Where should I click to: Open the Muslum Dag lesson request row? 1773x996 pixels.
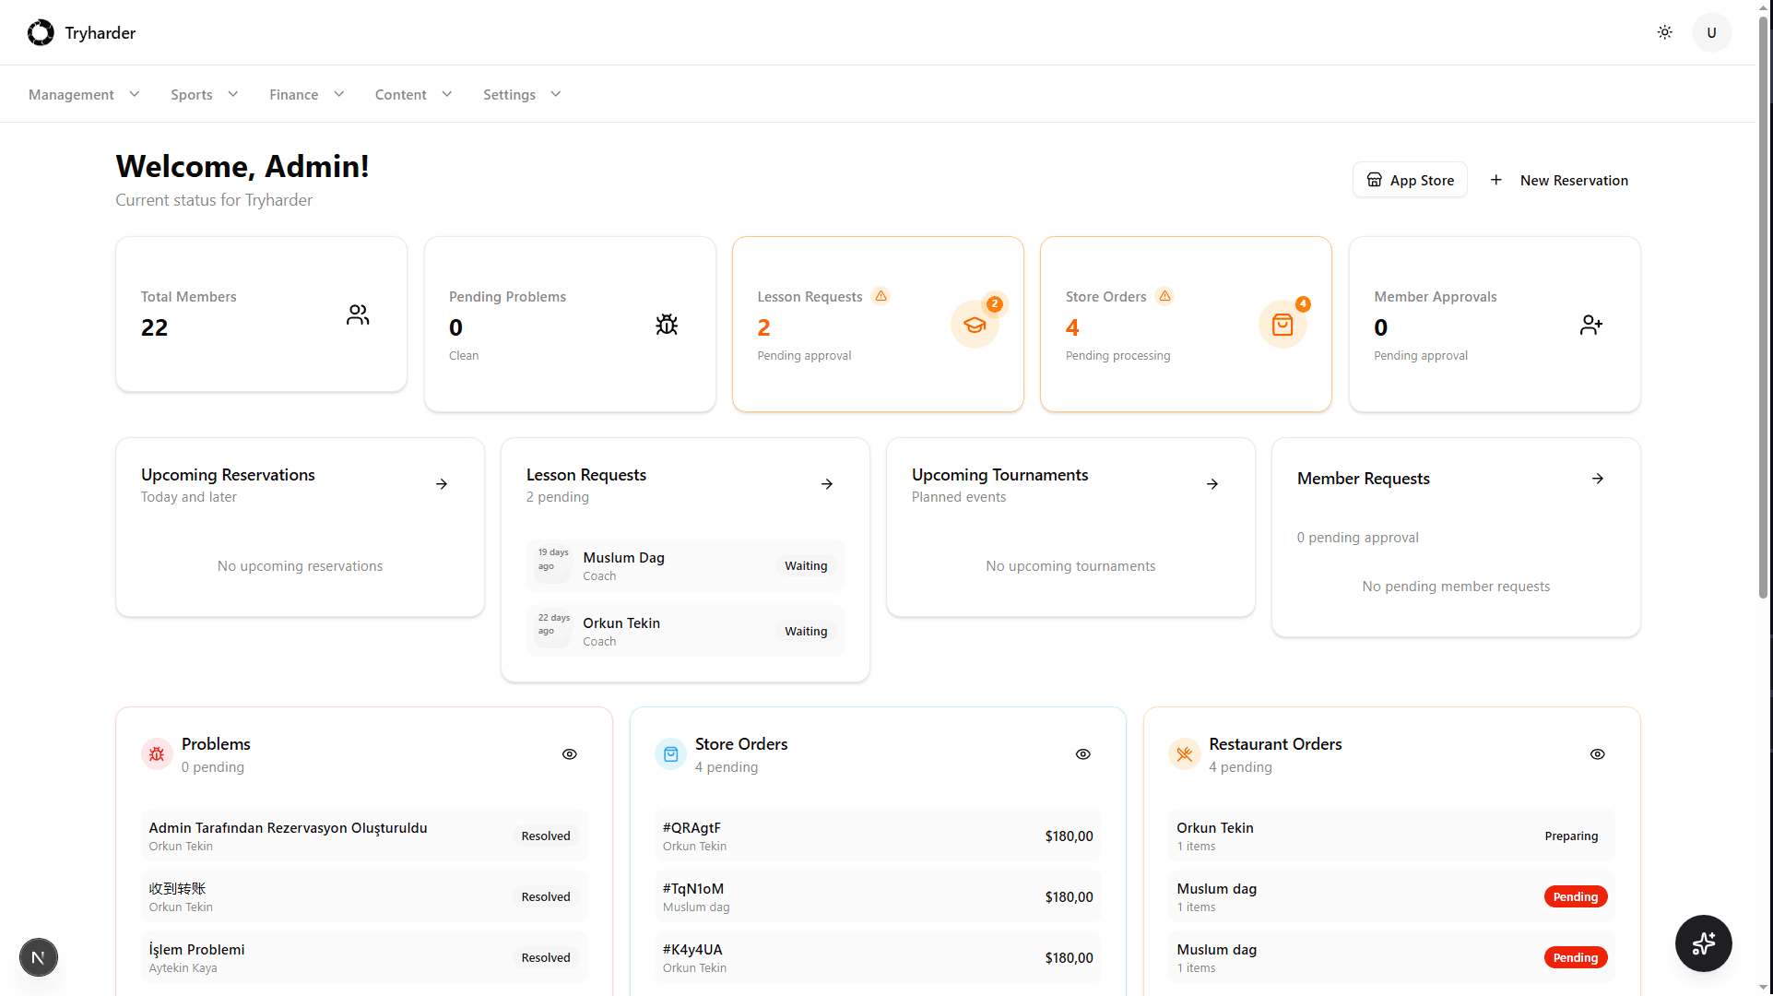coord(685,566)
